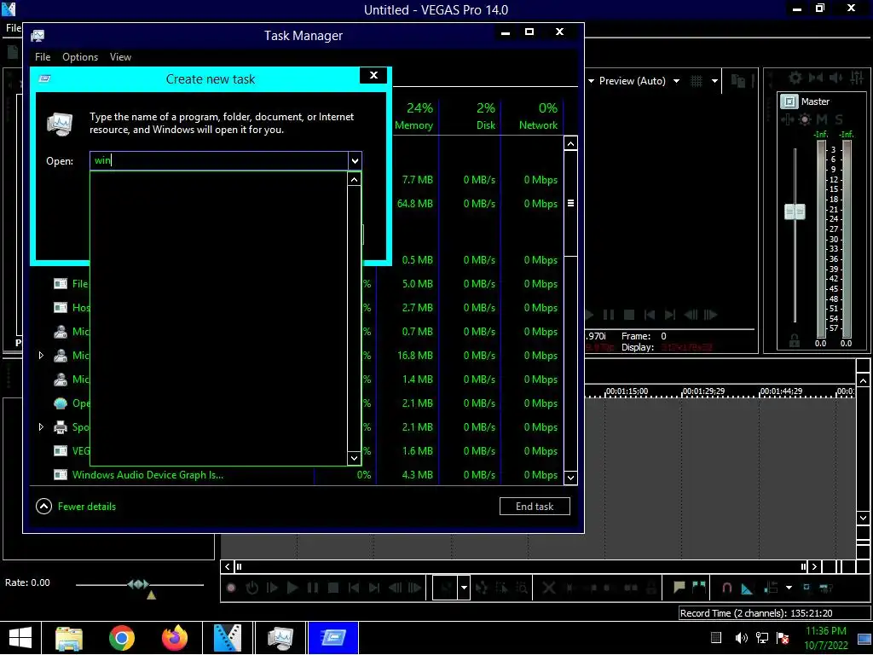Close the Create new task dialog
The height and width of the screenshot is (655, 873).
click(x=373, y=75)
